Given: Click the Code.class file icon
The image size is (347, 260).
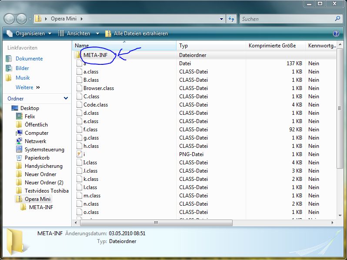Looking at the screenshot, I should click(x=79, y=104).
